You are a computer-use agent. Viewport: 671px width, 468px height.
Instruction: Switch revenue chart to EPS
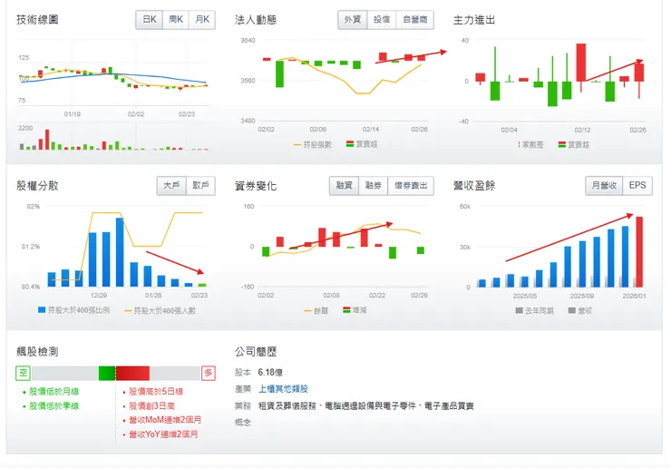tap(637, 185)
